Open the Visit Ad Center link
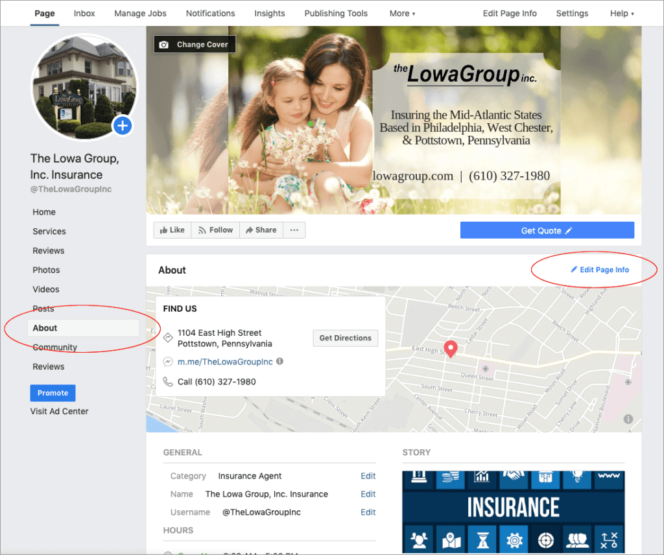The width and height of the screenshot is (664, 555). click(x=59, y=412)
